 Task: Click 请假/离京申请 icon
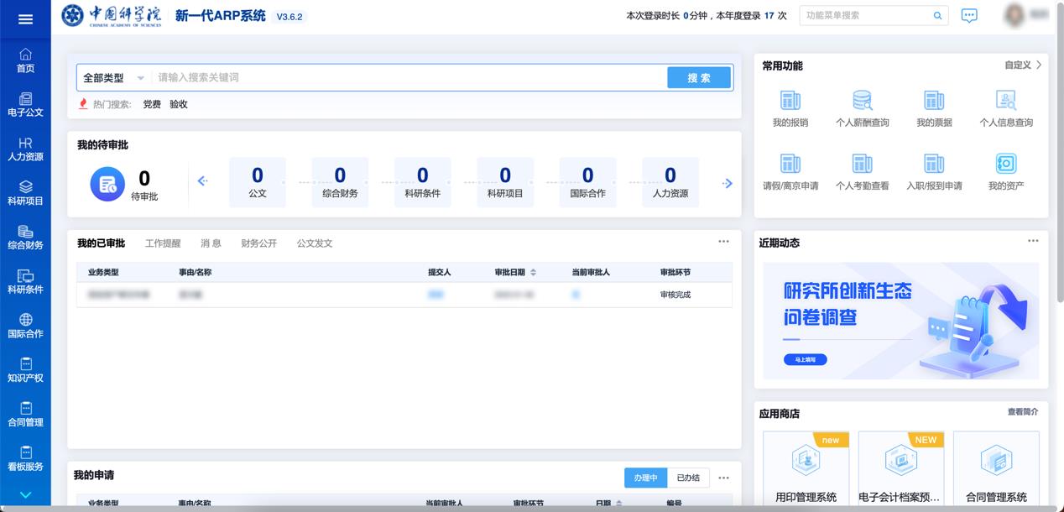click(x=790, y=165)
